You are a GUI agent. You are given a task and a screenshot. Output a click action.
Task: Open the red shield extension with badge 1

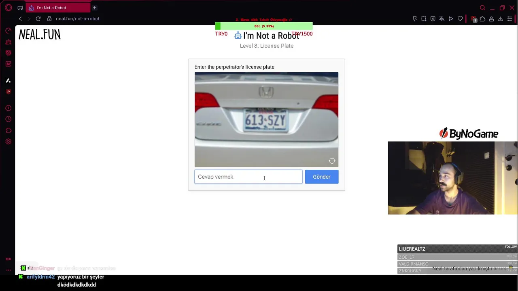point(473,19)
